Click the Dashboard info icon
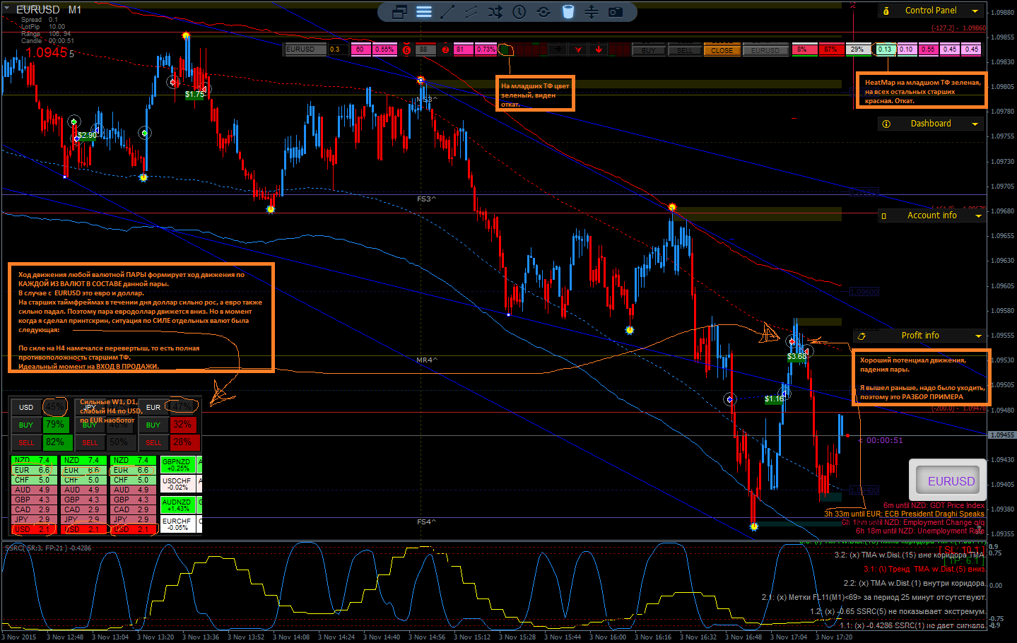1017x643 pixels. (x=886, y=124)
